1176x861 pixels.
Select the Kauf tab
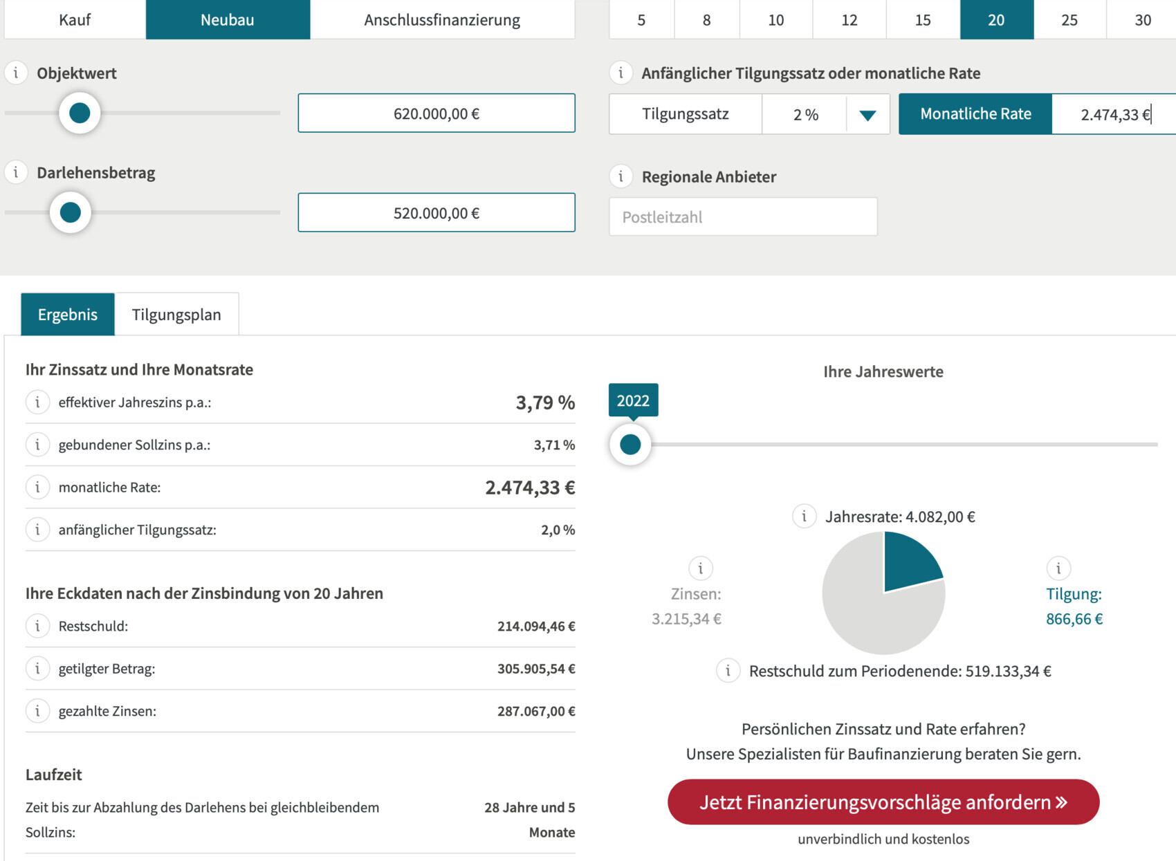tap(75, 19)
